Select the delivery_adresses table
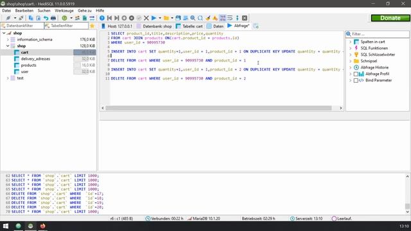Screen dimensions: 411x231 [35, 59]
